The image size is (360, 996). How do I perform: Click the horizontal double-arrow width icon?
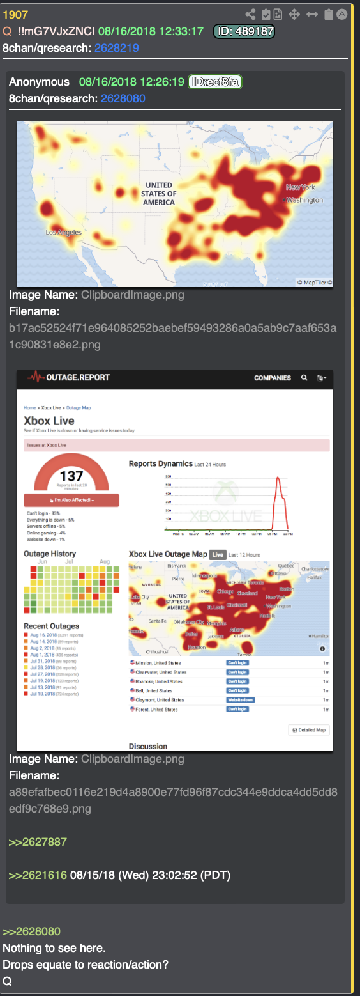312,14
